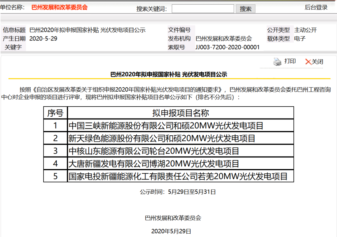337x237 pixels.
Task: Click the 搜索关键词 label
Action: click(x=152, y=9)
